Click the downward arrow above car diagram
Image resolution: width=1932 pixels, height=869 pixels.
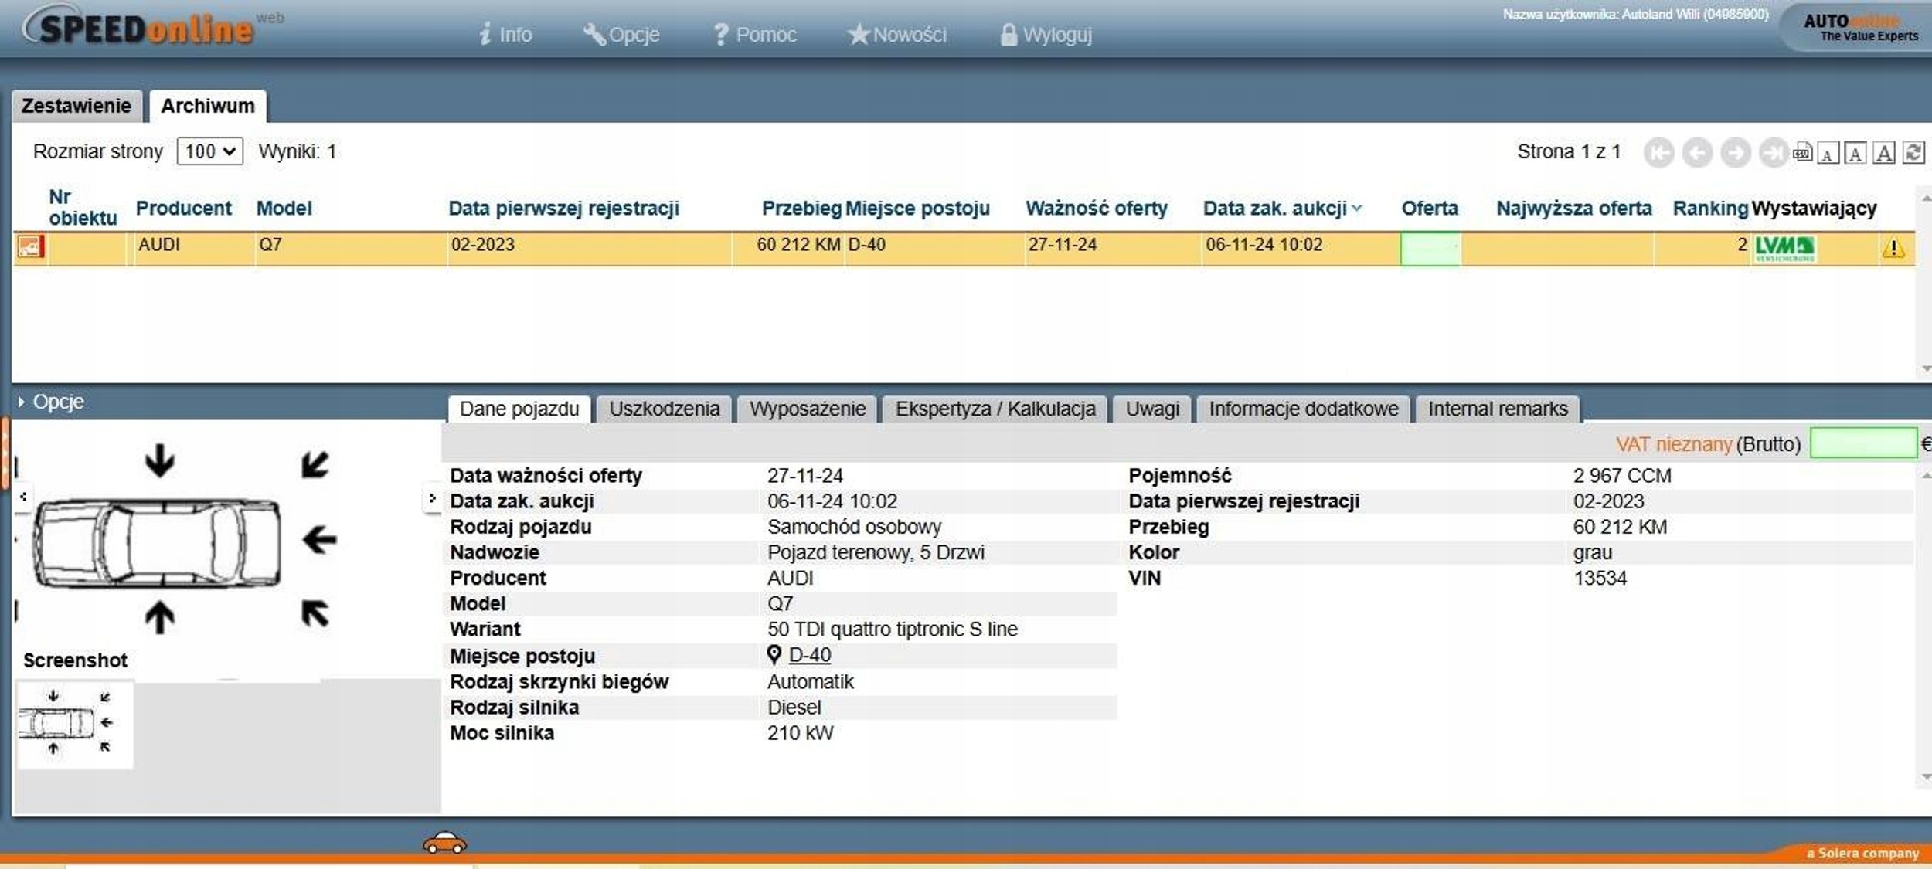160,460
